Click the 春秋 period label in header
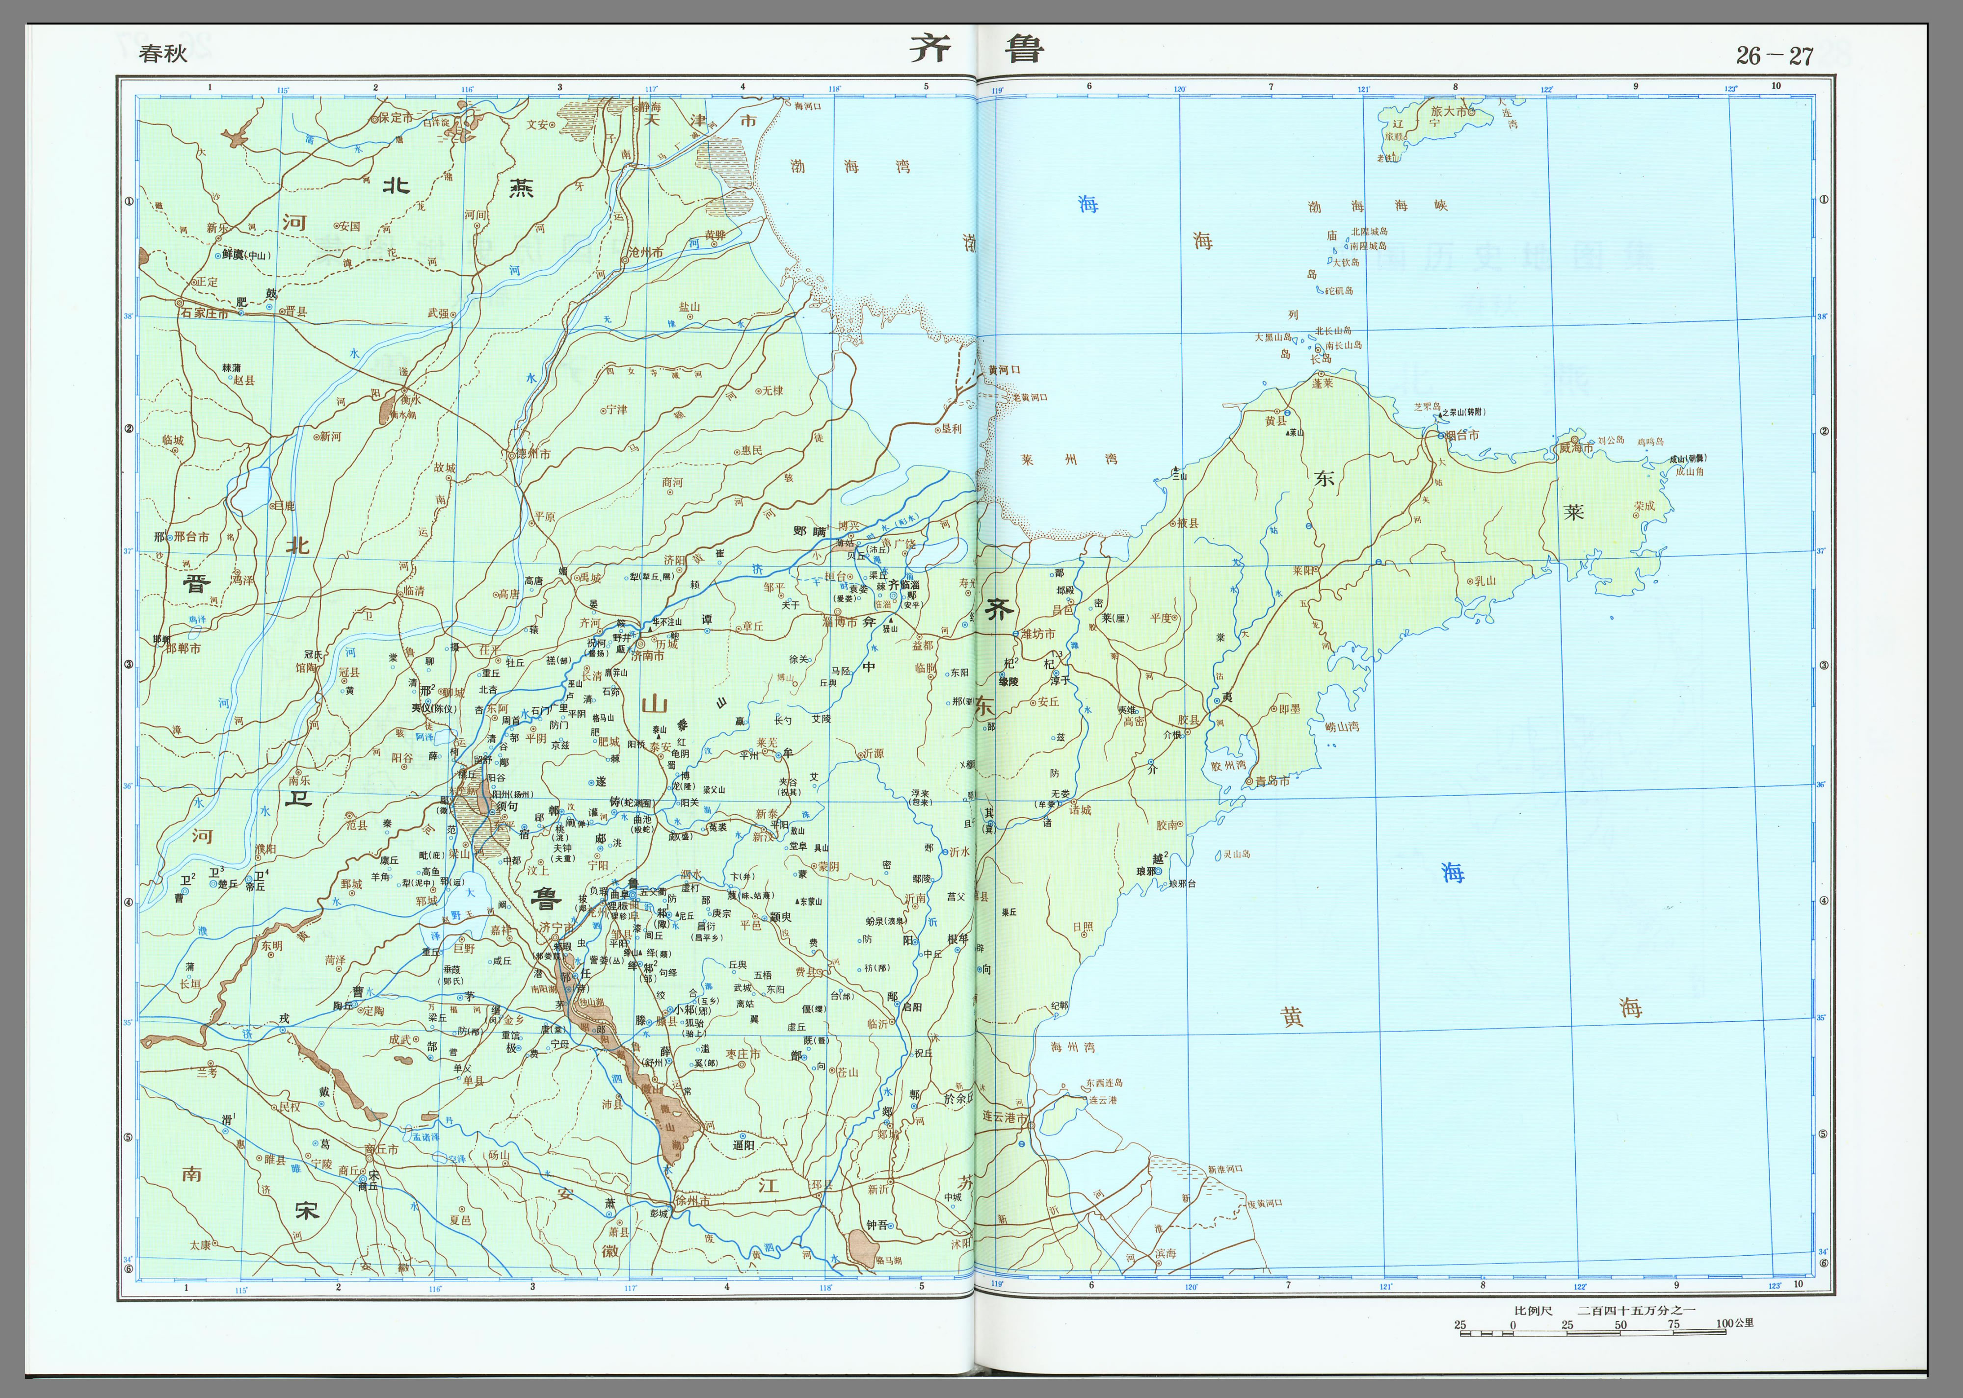The image size is (1963, 1398). 163,53
